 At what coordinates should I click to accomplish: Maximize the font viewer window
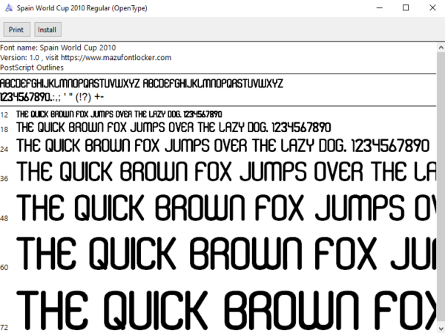(x=406, y=8)
